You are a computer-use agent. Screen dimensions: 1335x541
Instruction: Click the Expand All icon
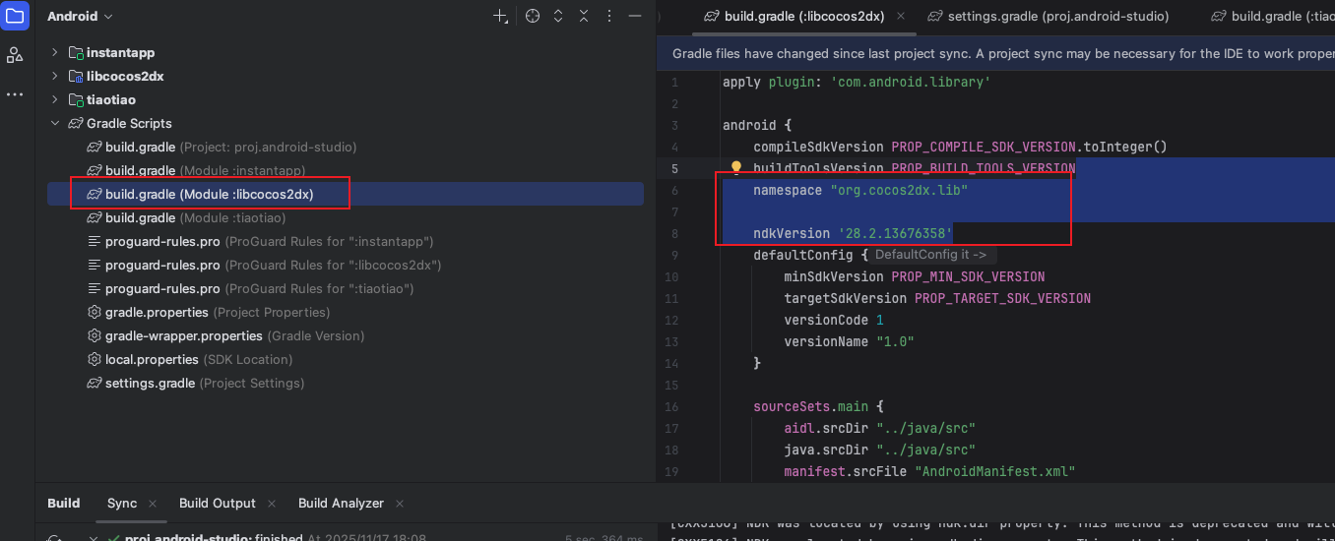[558, 17]
